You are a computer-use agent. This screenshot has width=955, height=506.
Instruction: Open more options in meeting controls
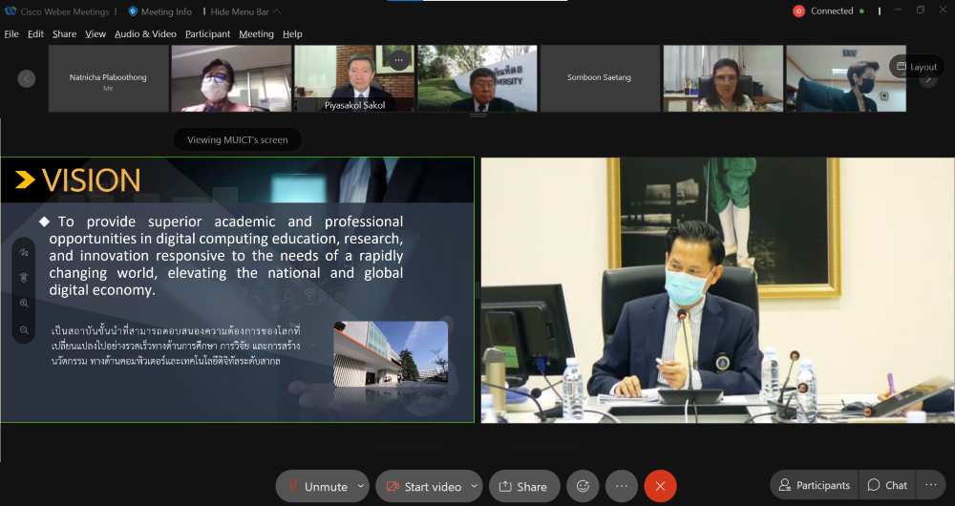622,486
